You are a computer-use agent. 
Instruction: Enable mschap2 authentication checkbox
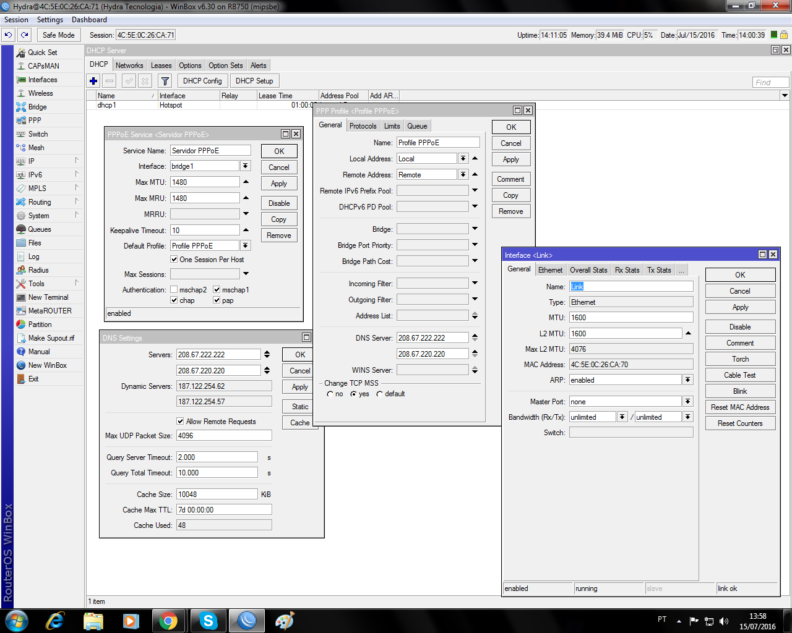tap(174, 290)
